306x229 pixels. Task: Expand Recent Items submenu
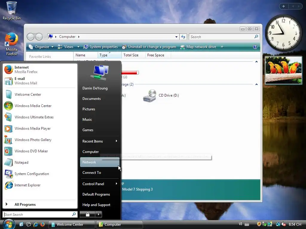tap(100, 141)
